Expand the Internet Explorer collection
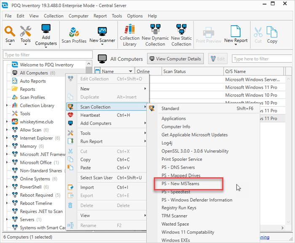295x243 pixels. (7, 138)
